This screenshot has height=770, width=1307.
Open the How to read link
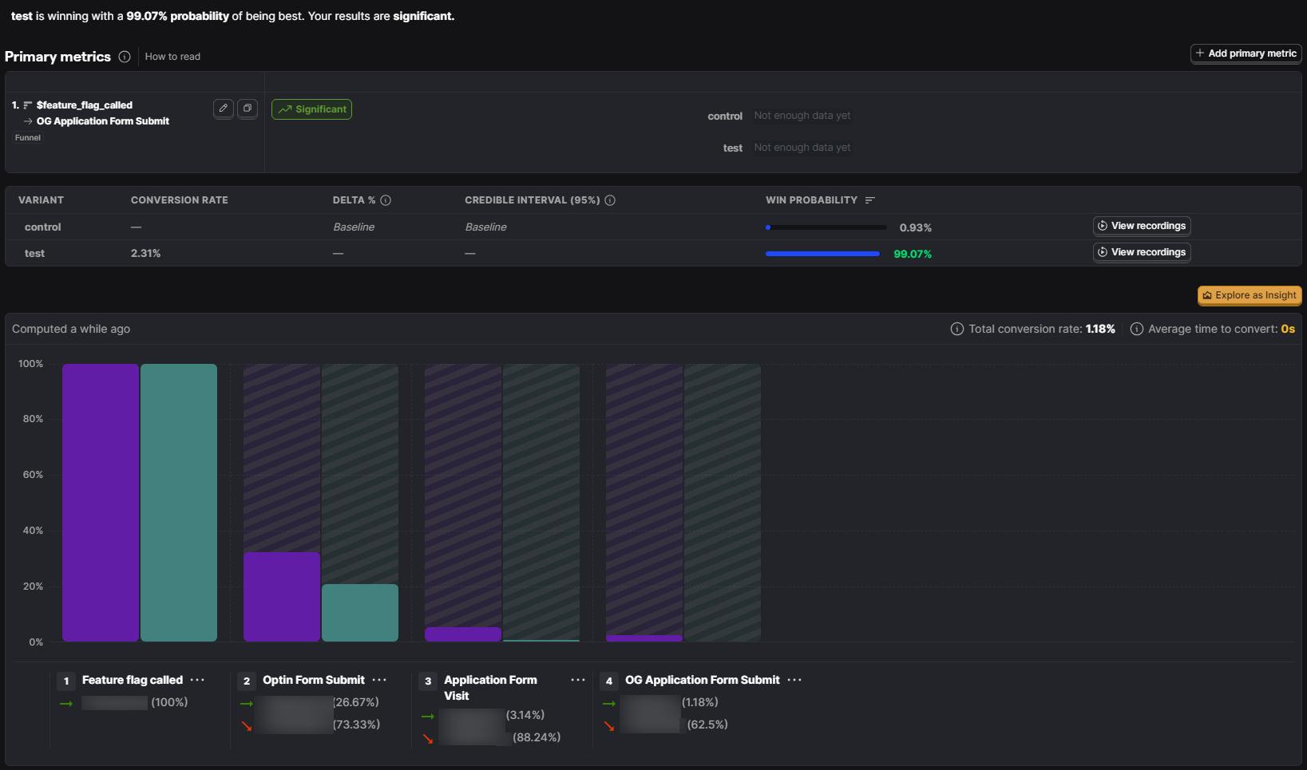tap(172, 57)
